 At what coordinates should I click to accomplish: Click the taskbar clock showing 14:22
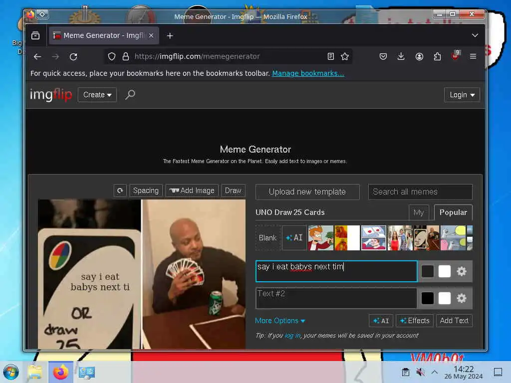464,372
